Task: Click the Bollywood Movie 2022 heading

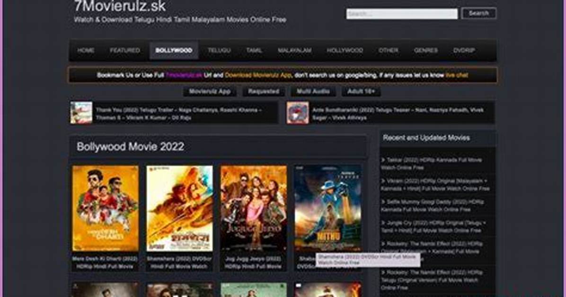Action: (130, 147)
